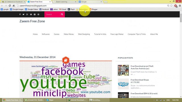182x102 pixels.
Task: Click the POPULAR POSTS heading
Action: pos(125,58)
